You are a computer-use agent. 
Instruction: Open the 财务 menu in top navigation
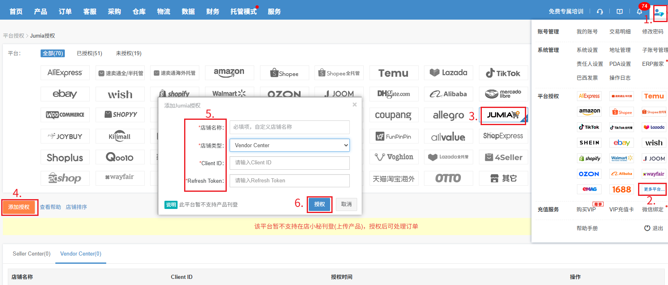coord(213,11)
